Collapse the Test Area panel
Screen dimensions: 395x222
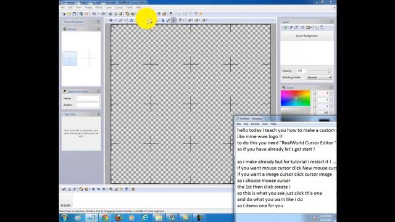98,114
